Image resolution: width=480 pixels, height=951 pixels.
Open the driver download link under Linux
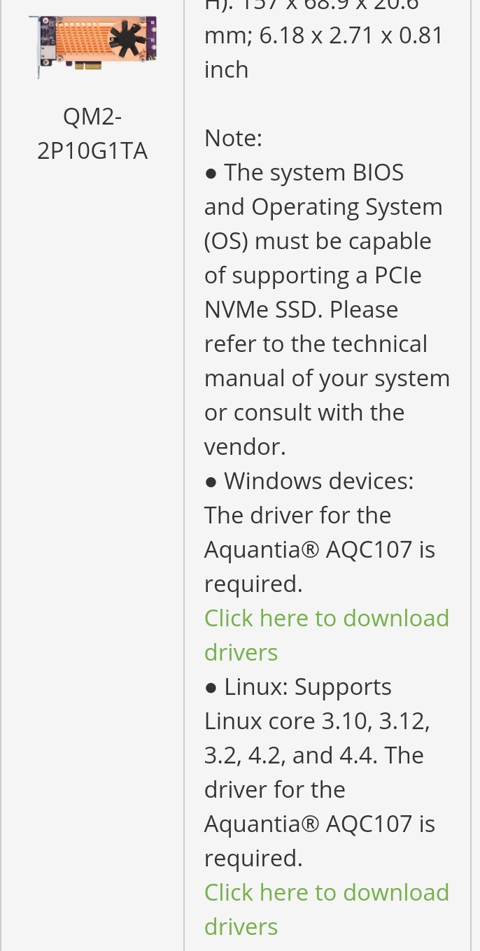[326, 909]
